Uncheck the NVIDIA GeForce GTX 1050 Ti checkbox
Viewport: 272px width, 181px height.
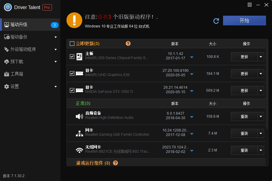pyautogui.click(x=72, y=91)
